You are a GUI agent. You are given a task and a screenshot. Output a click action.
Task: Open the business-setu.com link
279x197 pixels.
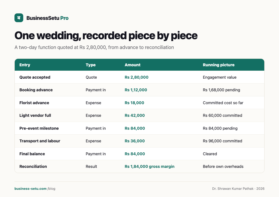tap(30, 189)
